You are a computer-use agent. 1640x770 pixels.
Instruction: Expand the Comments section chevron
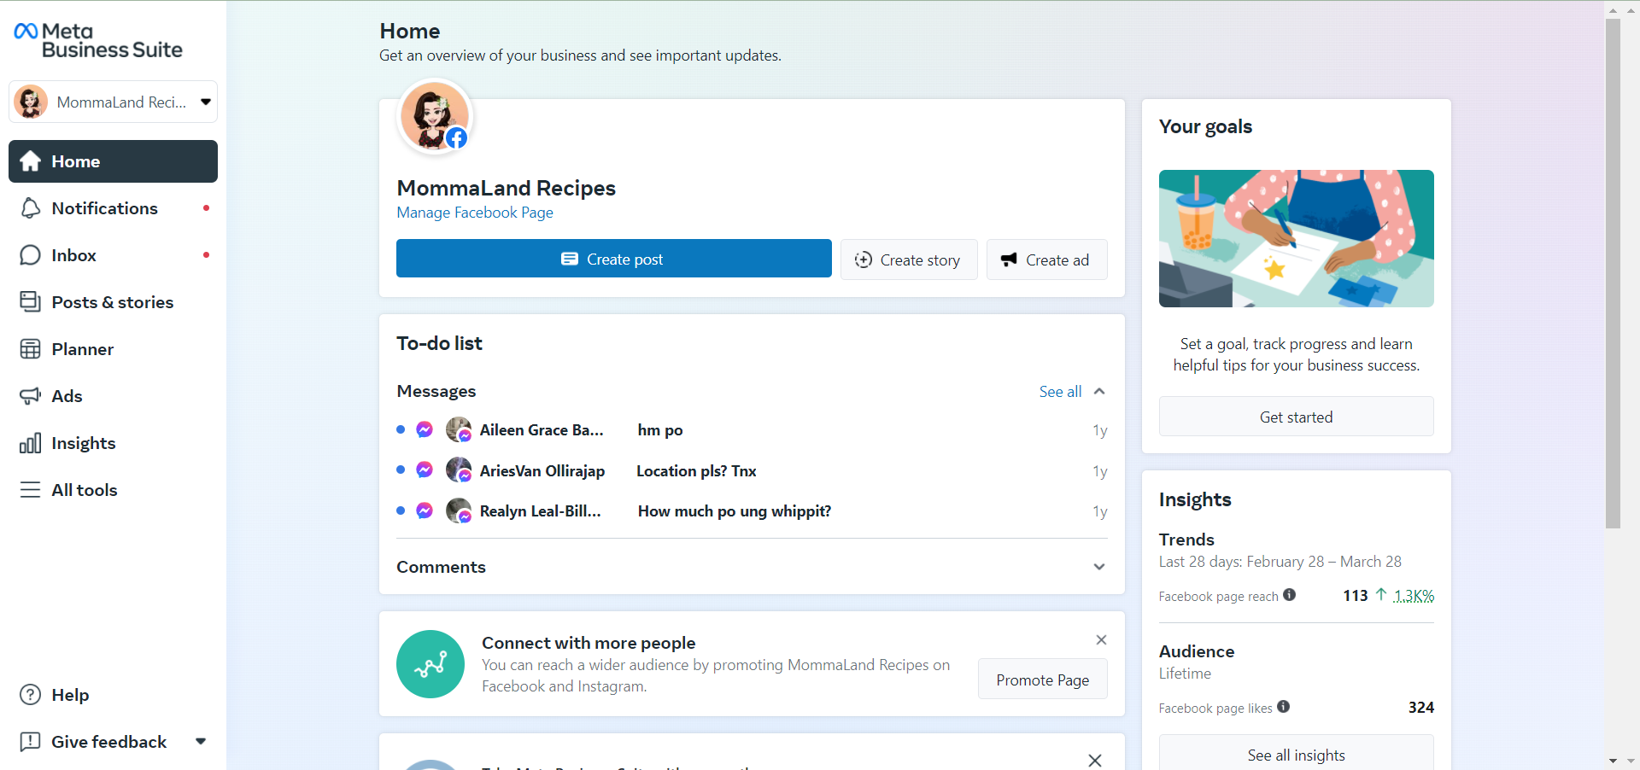coord(1099,567)
